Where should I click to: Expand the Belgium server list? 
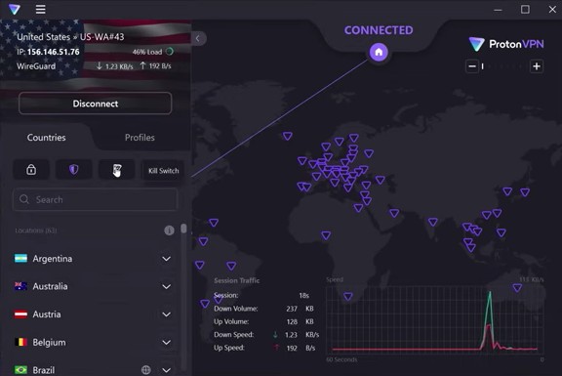[166, 342]
